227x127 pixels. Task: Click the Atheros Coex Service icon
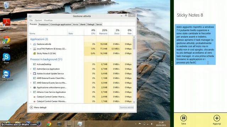34,92
